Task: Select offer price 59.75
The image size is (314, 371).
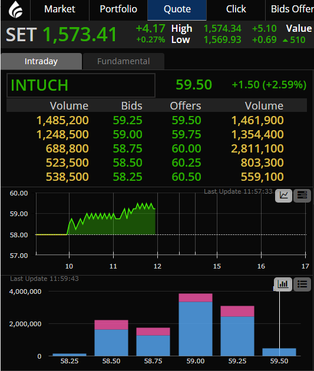Action: tap(187, 134)
